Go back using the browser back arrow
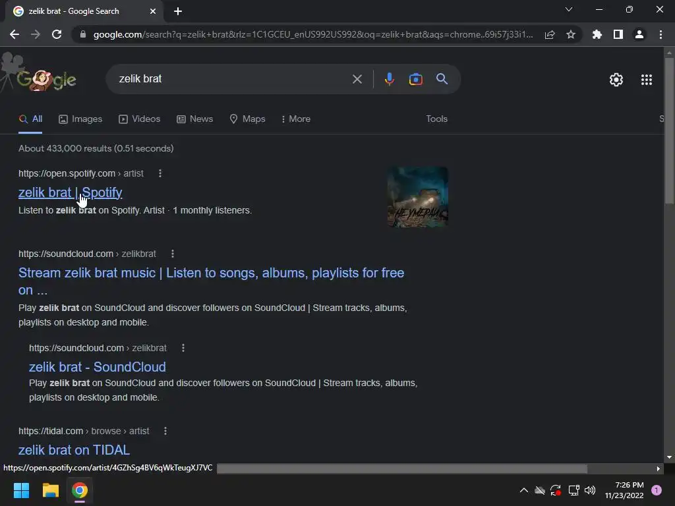675x506 pixels. pyautogui.click(x=15, y=34)
